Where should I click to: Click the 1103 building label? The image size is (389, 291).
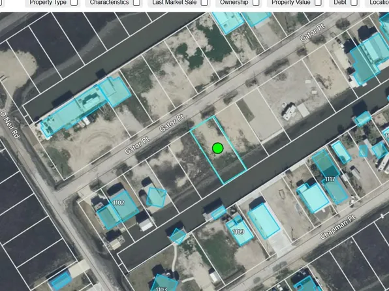point(161,288)
